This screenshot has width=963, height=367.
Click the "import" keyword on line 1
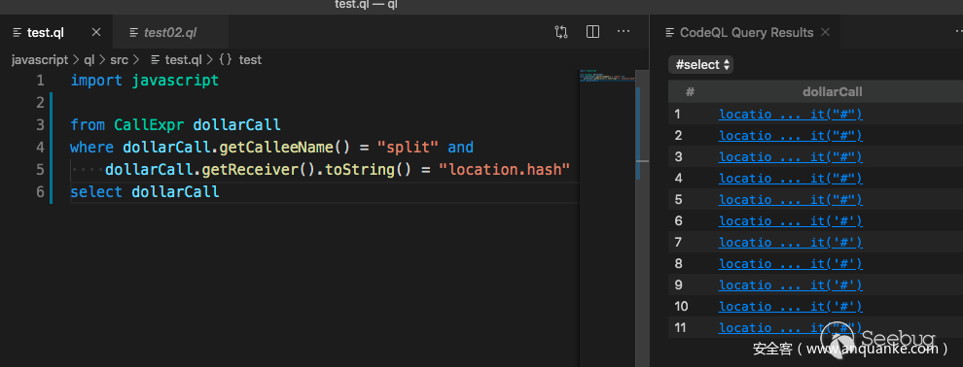click(96, 81)
